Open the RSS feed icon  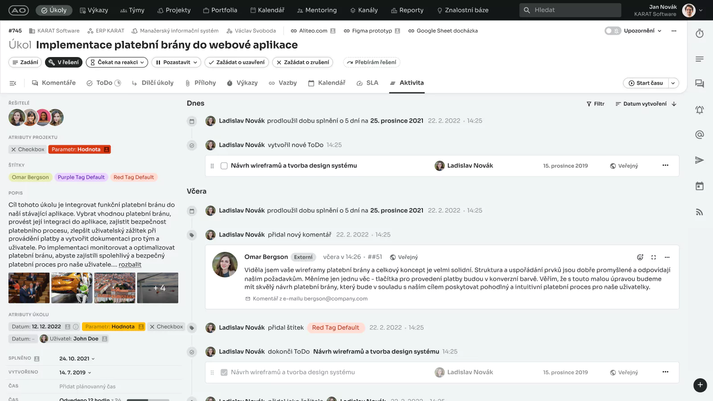pyautogui.click(x=699, y=212)
